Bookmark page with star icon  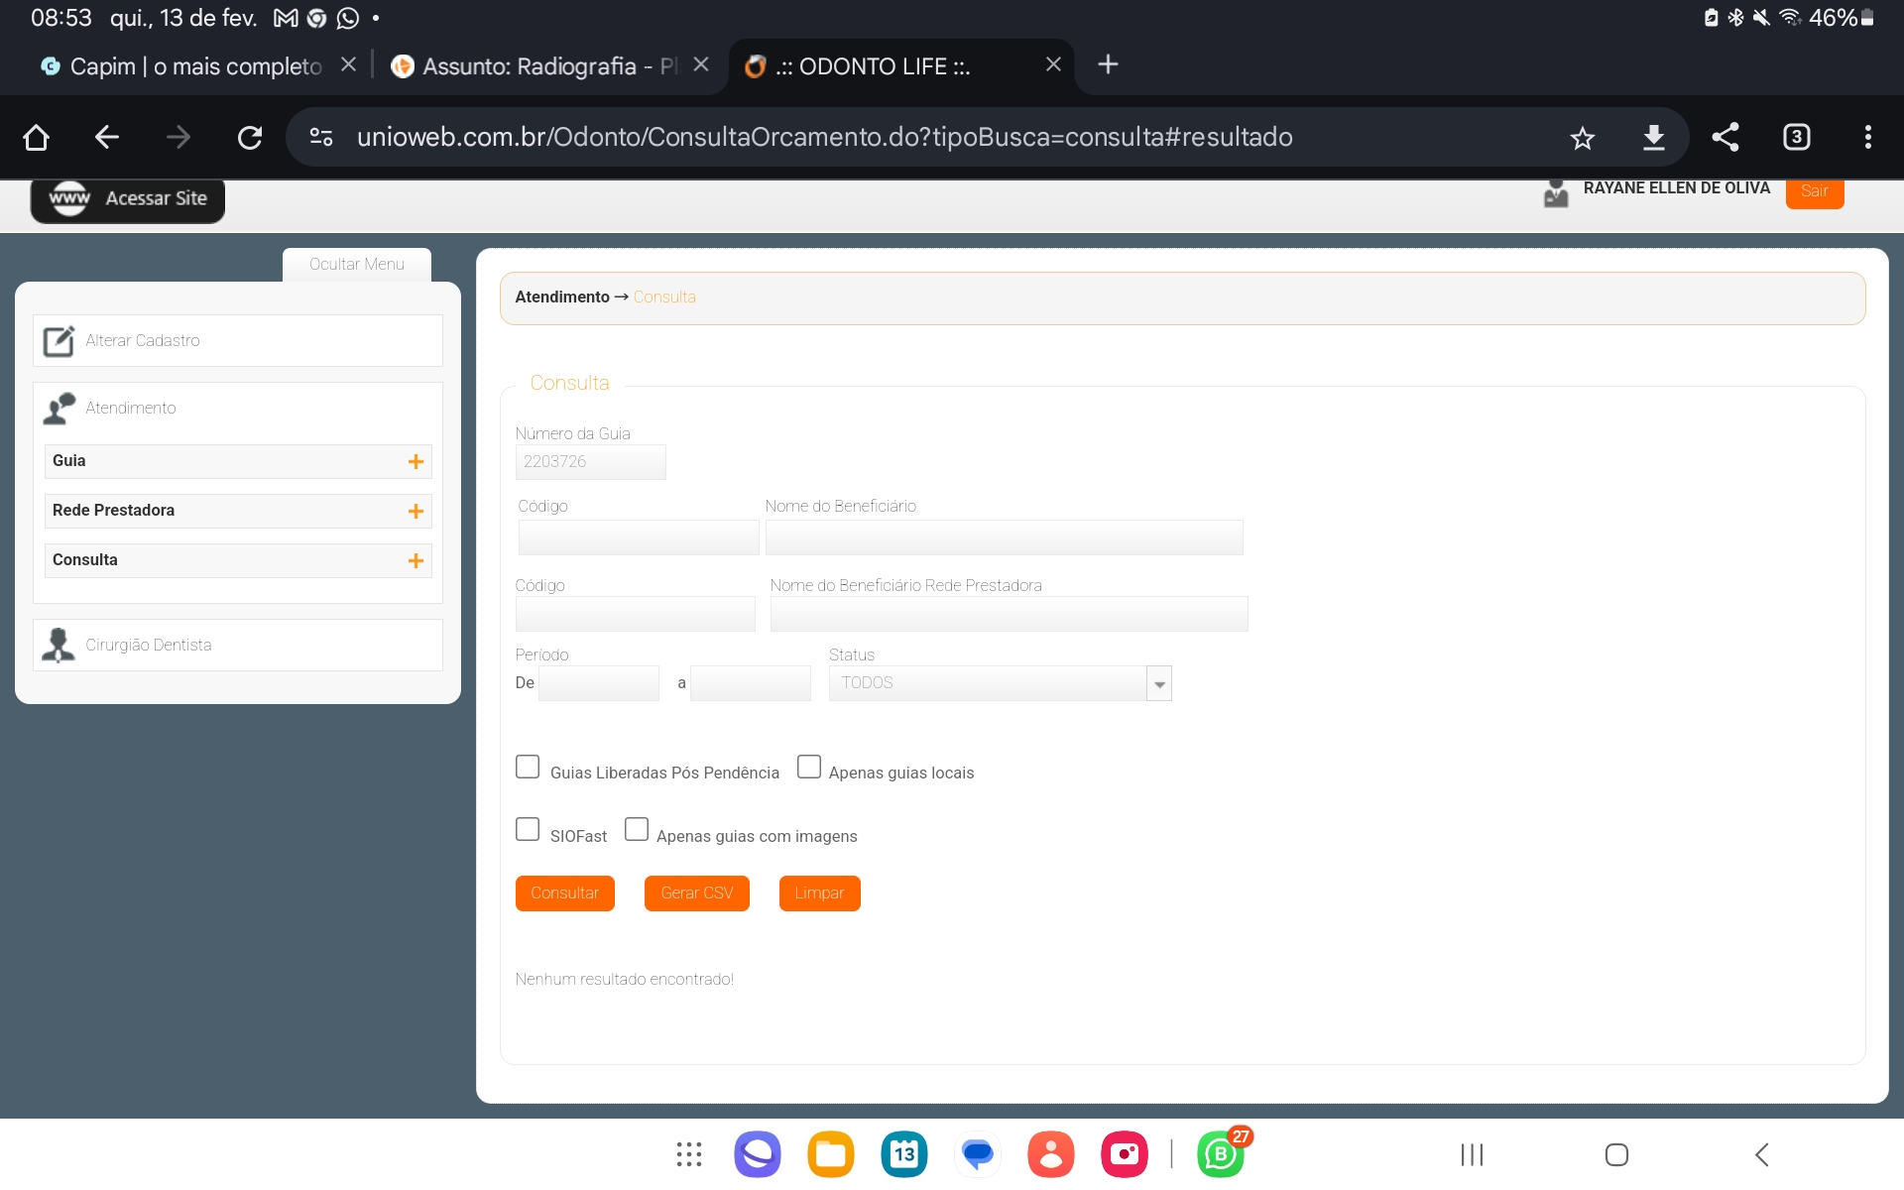click(1582, 138)
